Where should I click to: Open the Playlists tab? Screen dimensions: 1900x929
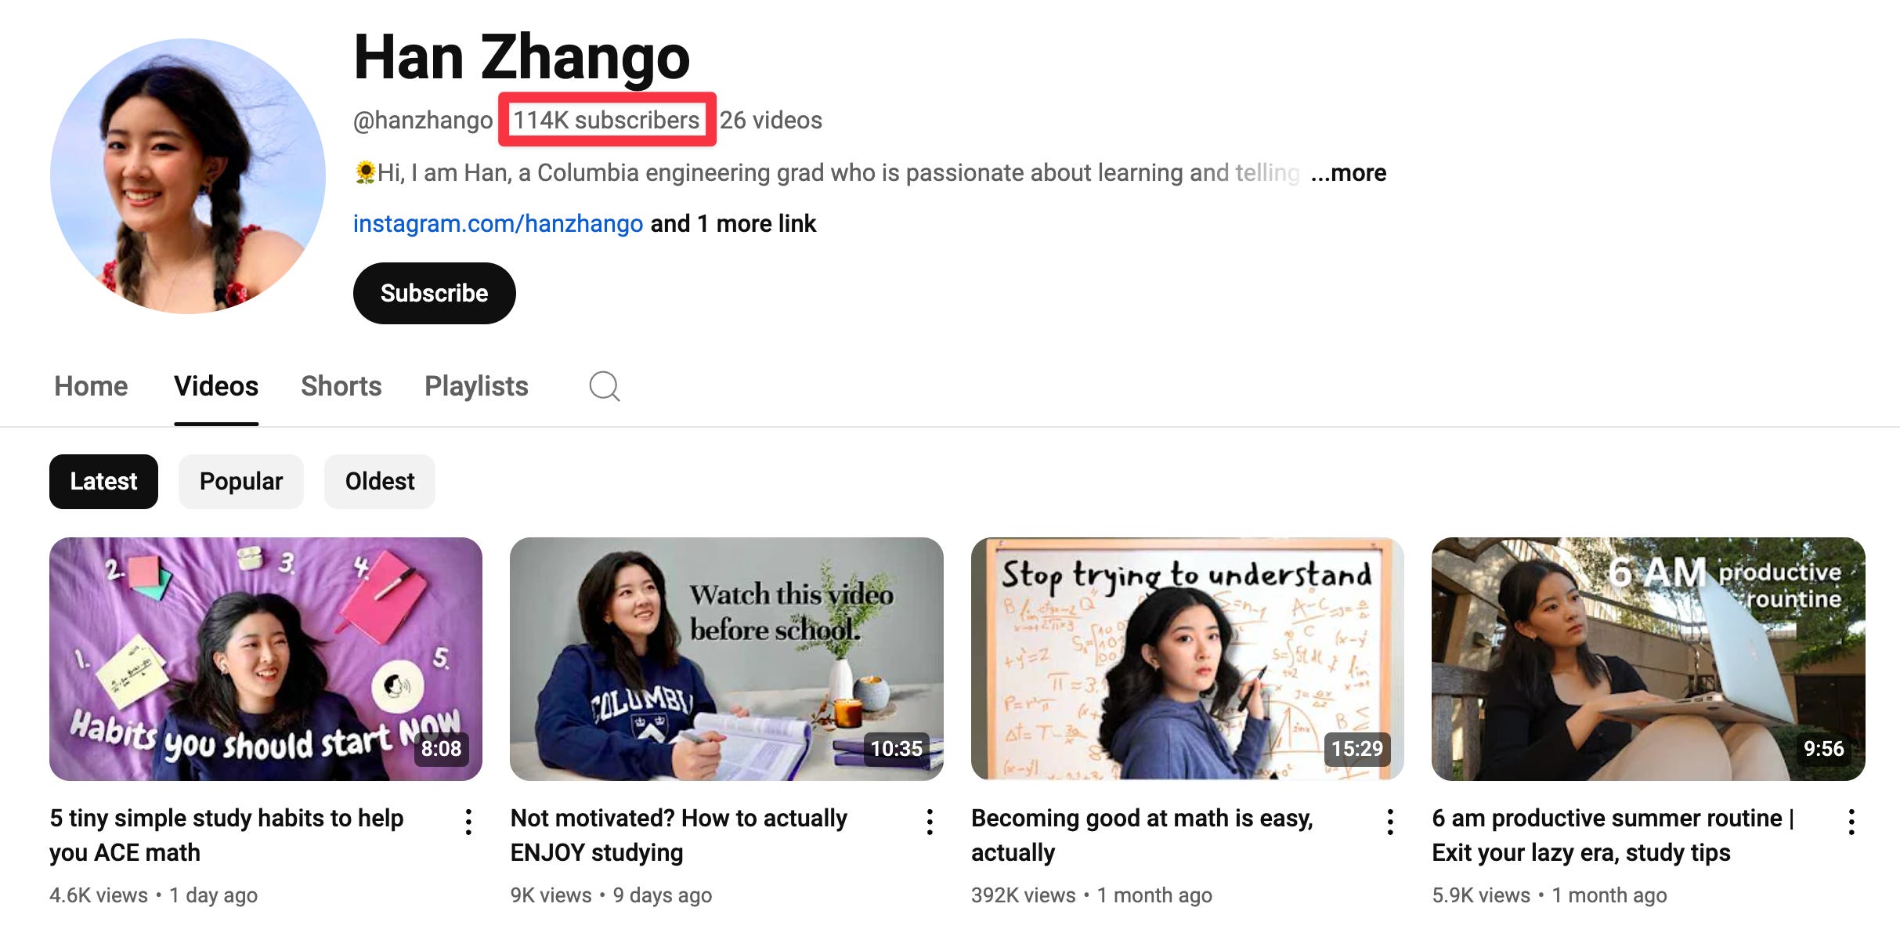click(x=476, y=386)
